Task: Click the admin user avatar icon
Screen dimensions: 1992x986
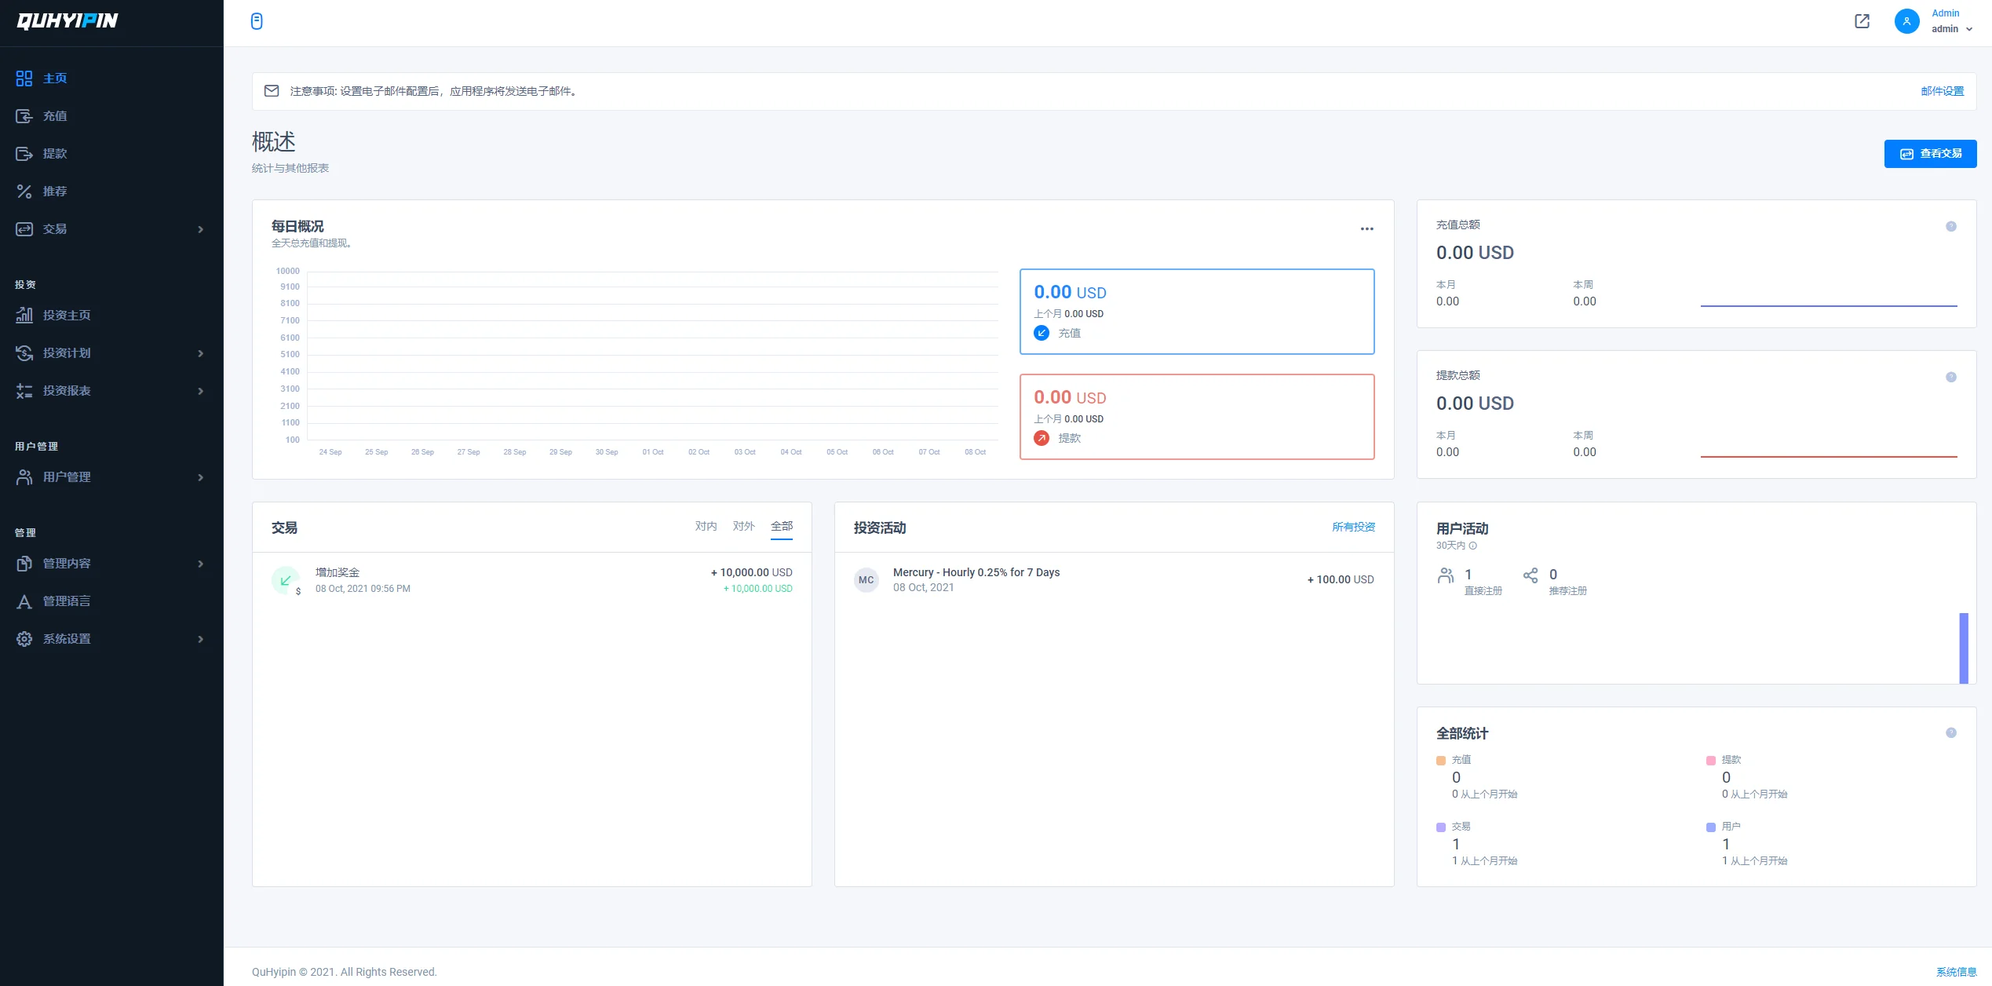Action: pos(1906,21)
